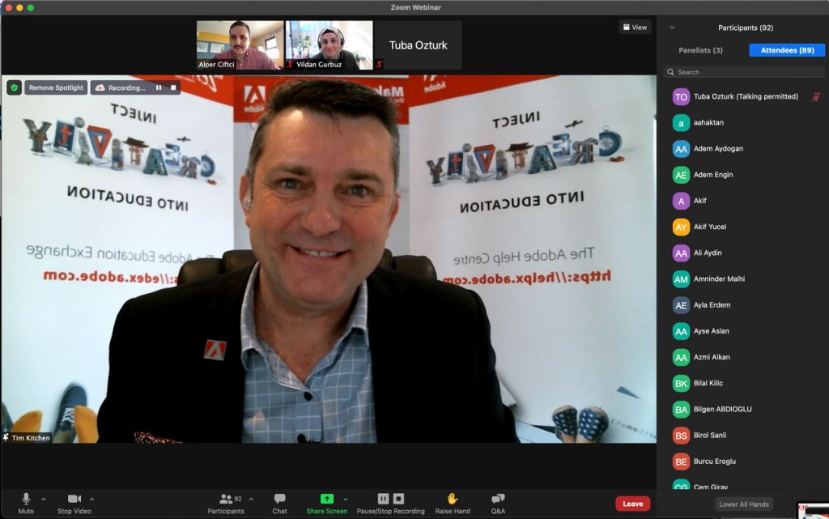Click the participant Search field
The width and height of the screenshot is (829, 519).
745,72
